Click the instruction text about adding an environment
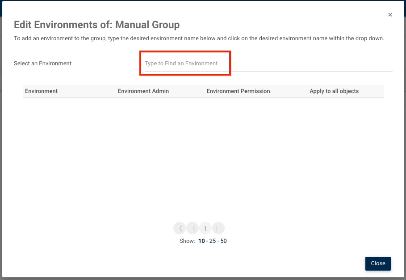This screenshot has width=406, height=280. coord(199,38)
